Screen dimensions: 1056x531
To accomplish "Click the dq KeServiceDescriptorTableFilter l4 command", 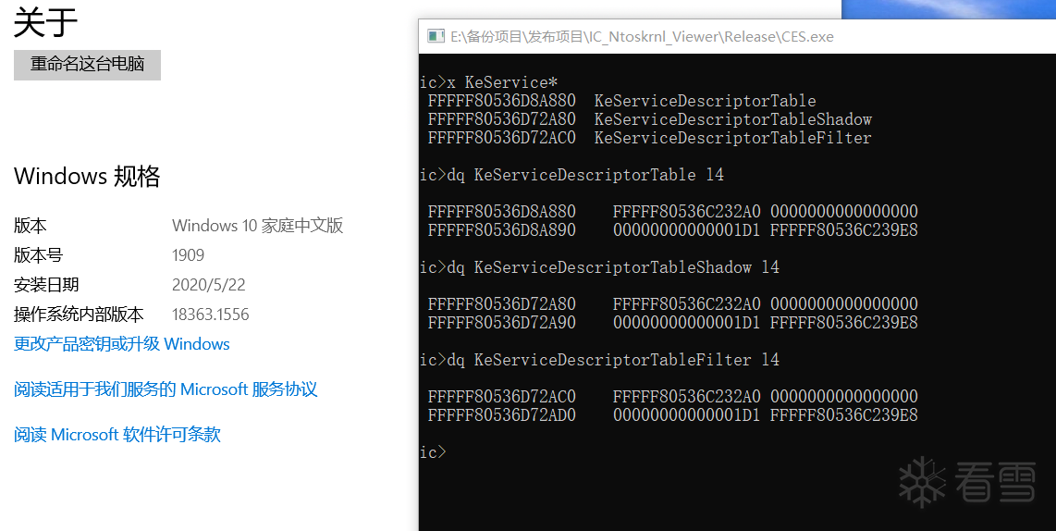I will tap(599, 359).
